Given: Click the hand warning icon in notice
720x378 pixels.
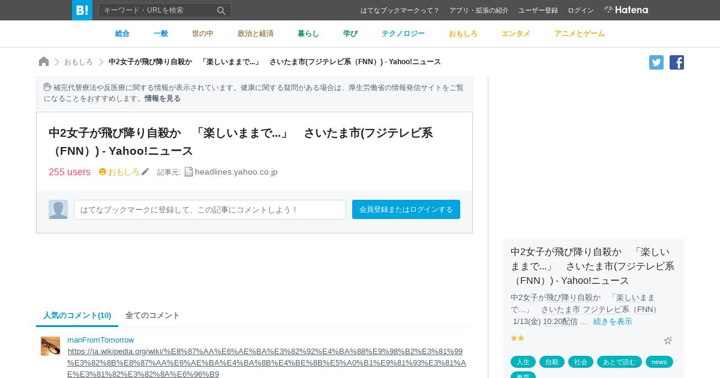Looking at the screenshot, I should pyautogui.click(x=47, y=87).
